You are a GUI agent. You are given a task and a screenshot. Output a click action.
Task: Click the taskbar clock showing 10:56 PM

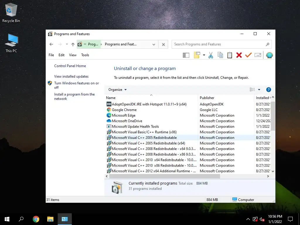point(275,219)
